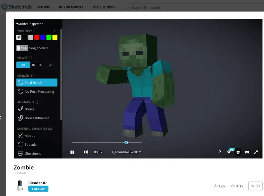This screenshot has height=196, width=264.
Task: Open the Albedo material channel
Action: (x=21, y=135)
